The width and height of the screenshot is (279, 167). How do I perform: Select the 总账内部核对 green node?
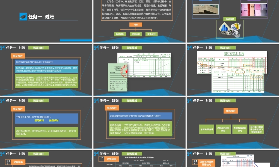click(x=206, y=129)
